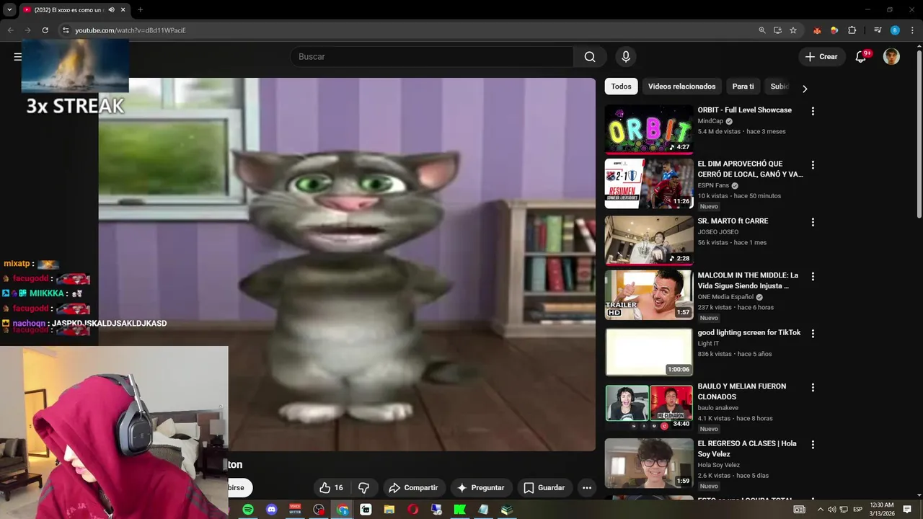Open a new Chrome tab
The width and height of the screenshot is (923, 519).
click(x=140, y=10)
